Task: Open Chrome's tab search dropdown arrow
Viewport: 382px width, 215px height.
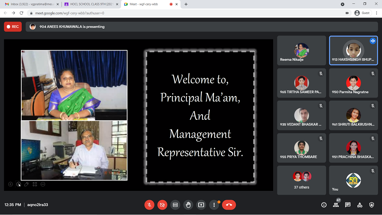Action: [342, 4]
